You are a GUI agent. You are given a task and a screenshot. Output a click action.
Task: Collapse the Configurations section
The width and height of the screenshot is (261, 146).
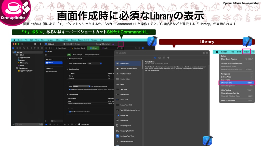point(67,69)
